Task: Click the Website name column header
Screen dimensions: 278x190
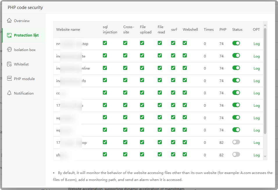Action: [x=68, y=30]
